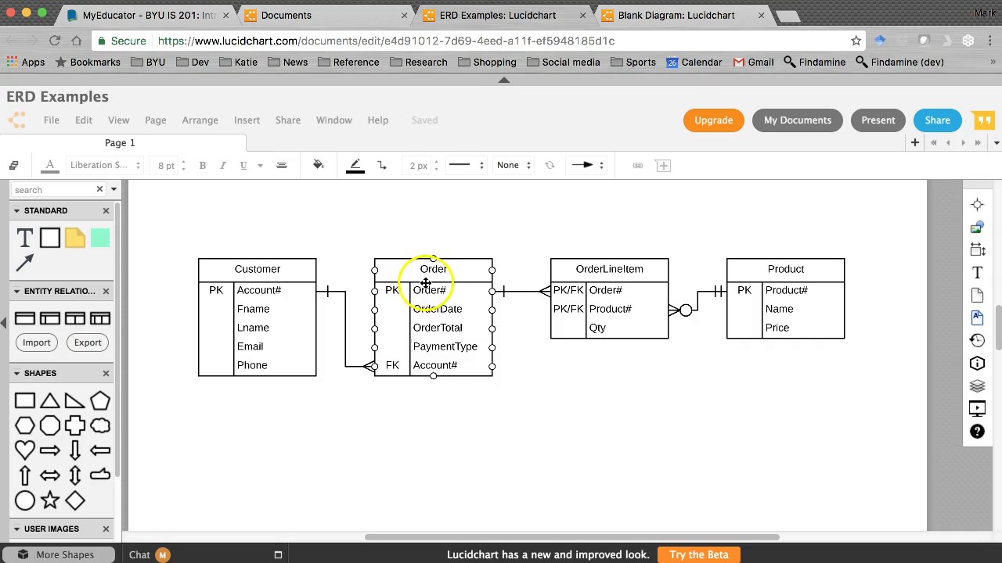Open the end arrow style dropdown
The width and height of the screenshot is (1002, 563).
(x=587, y=165)
